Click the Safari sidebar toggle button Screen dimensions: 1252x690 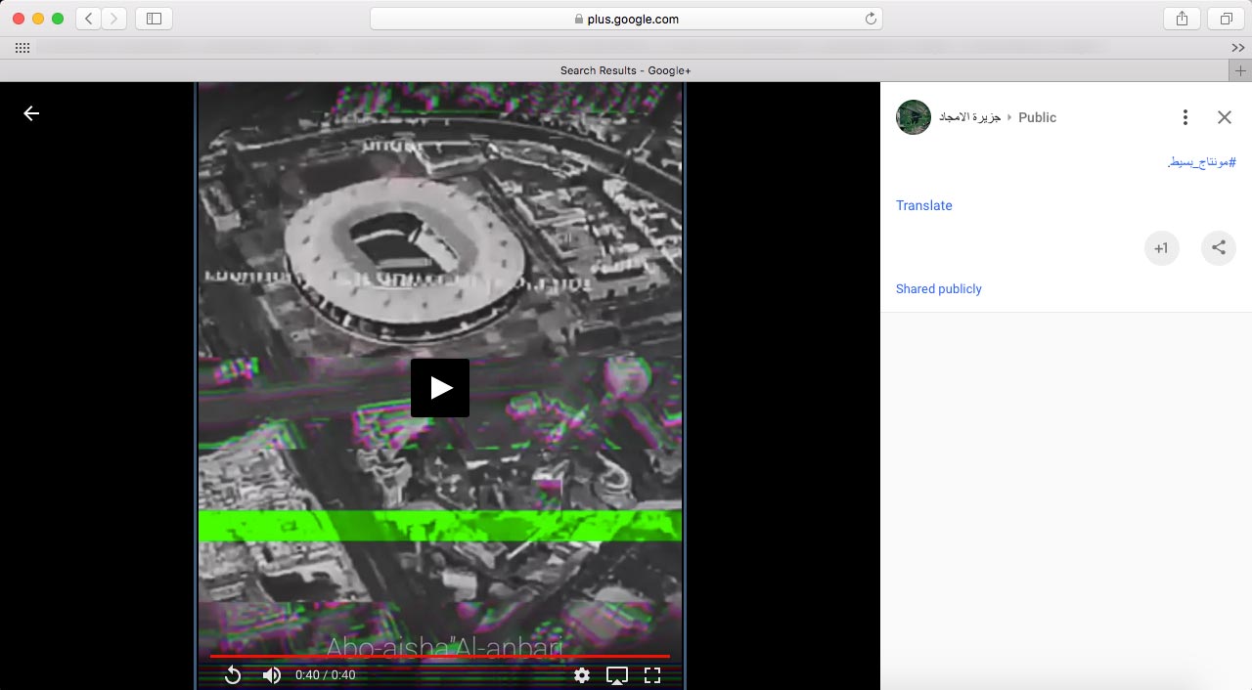(x=154, y=19)
